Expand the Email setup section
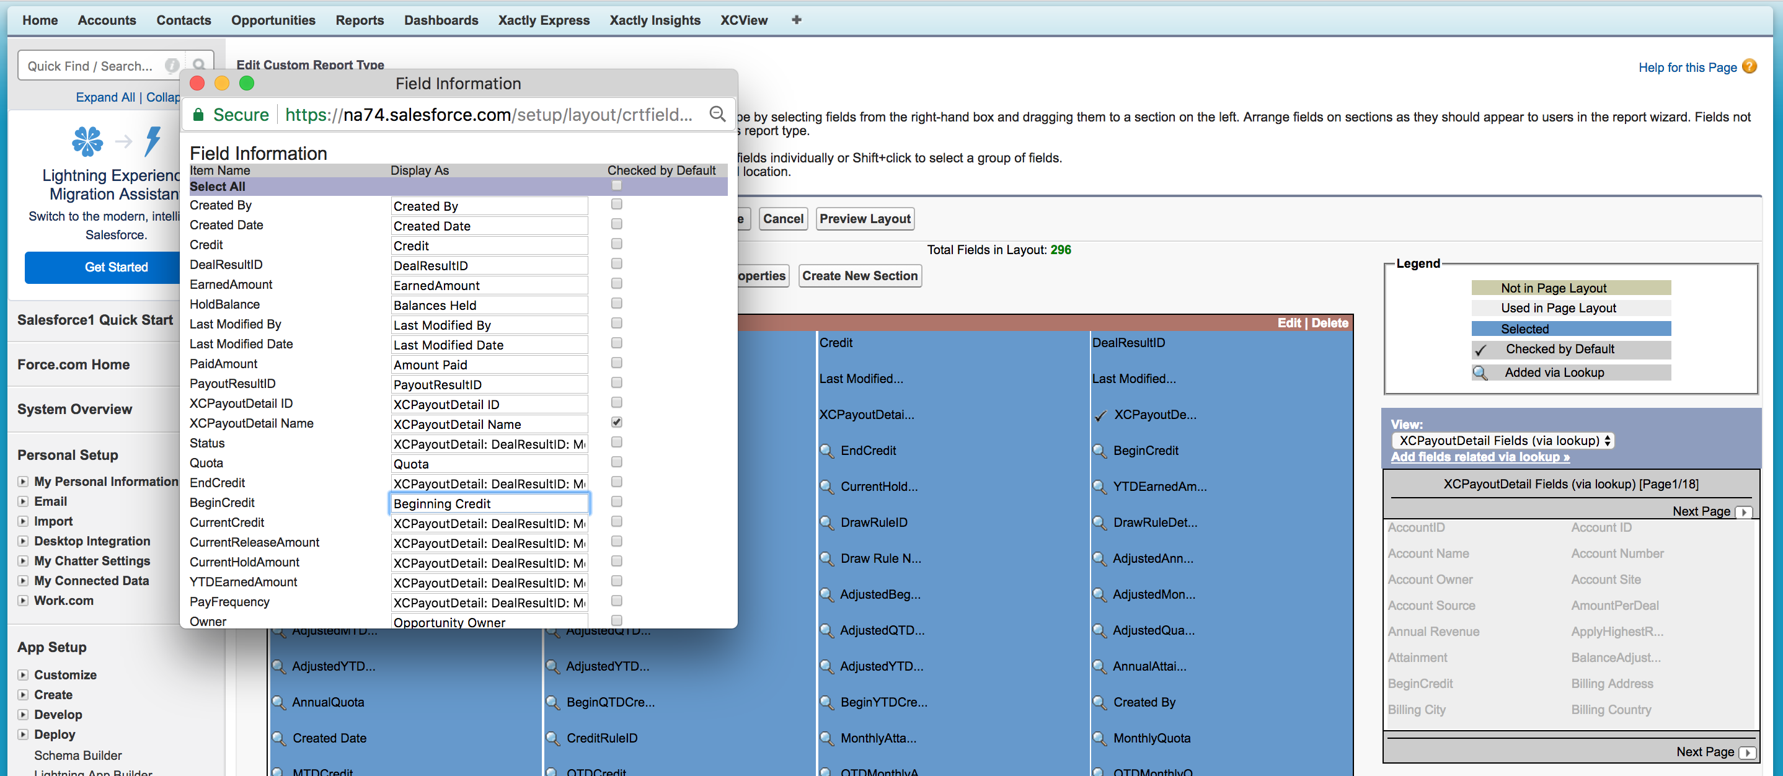 pos(23,501)
